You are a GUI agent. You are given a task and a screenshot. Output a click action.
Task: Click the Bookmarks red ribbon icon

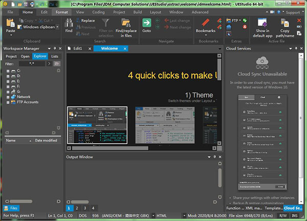pyautogui.click(x=205, y=23)
